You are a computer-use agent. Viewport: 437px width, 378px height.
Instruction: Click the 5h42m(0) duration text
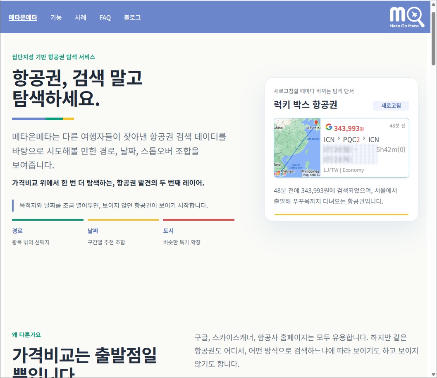coord(391,149)
